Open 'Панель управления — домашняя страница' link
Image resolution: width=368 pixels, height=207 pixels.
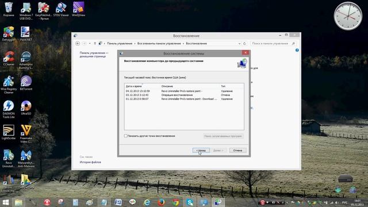[x=94, y=55]
